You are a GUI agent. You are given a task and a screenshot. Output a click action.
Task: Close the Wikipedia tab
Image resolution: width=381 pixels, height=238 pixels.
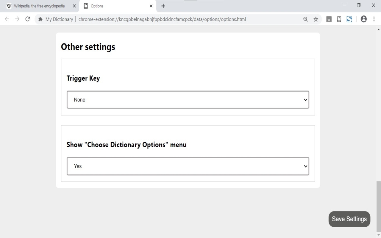point(74,6)
